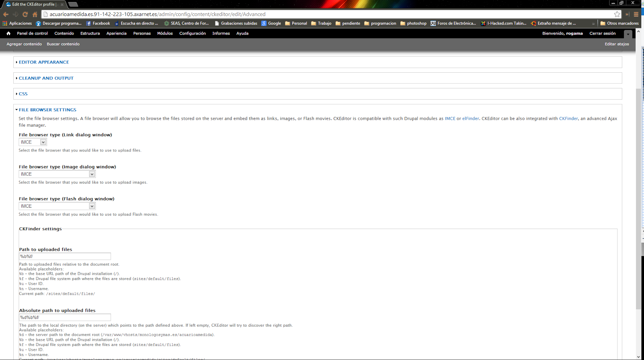Open Descargar programa bookmark

(x=59, y=23)
